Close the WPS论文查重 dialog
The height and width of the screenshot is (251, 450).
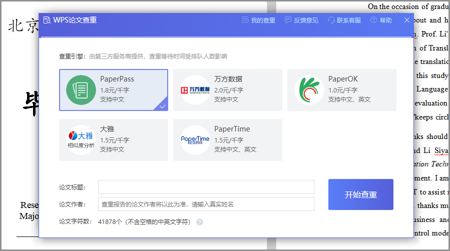[406, 20]
